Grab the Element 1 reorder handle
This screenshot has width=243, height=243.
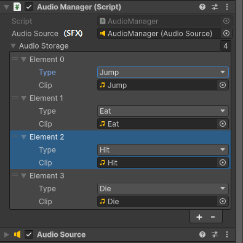click(x=15, y=97)
